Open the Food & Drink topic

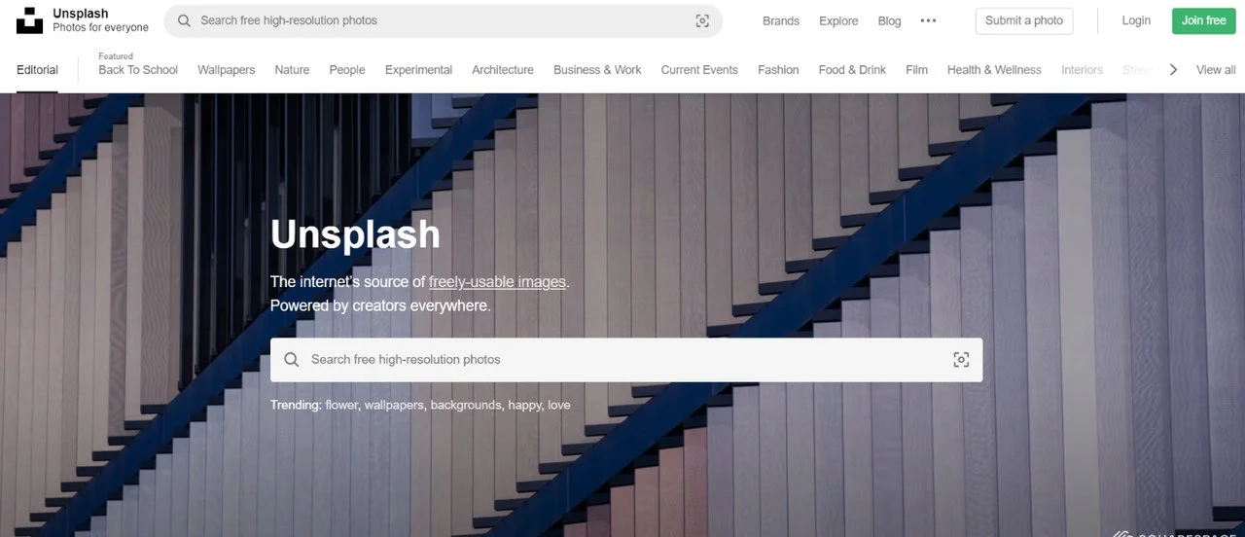click(852, 70)
